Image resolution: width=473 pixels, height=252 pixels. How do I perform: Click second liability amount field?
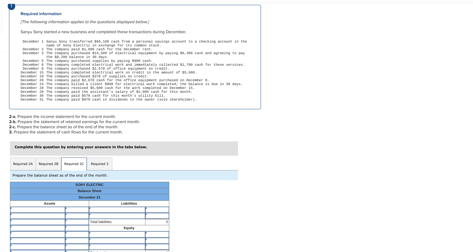pyautogui.click(x=157, y=216)
